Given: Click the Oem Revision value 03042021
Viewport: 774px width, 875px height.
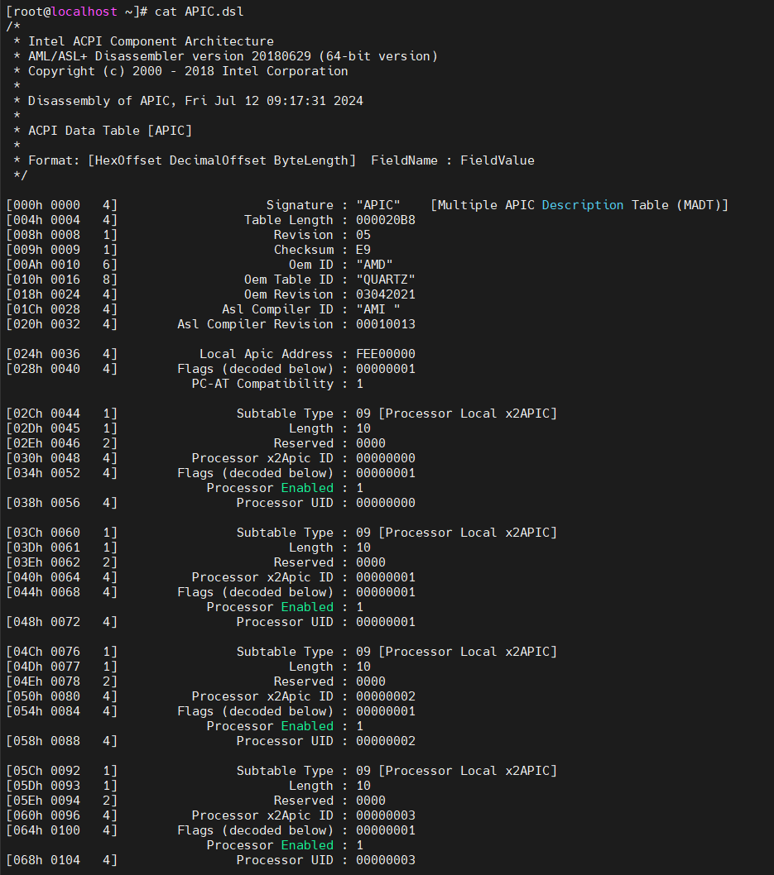Looking at the screenshot, I should point(385,294).
